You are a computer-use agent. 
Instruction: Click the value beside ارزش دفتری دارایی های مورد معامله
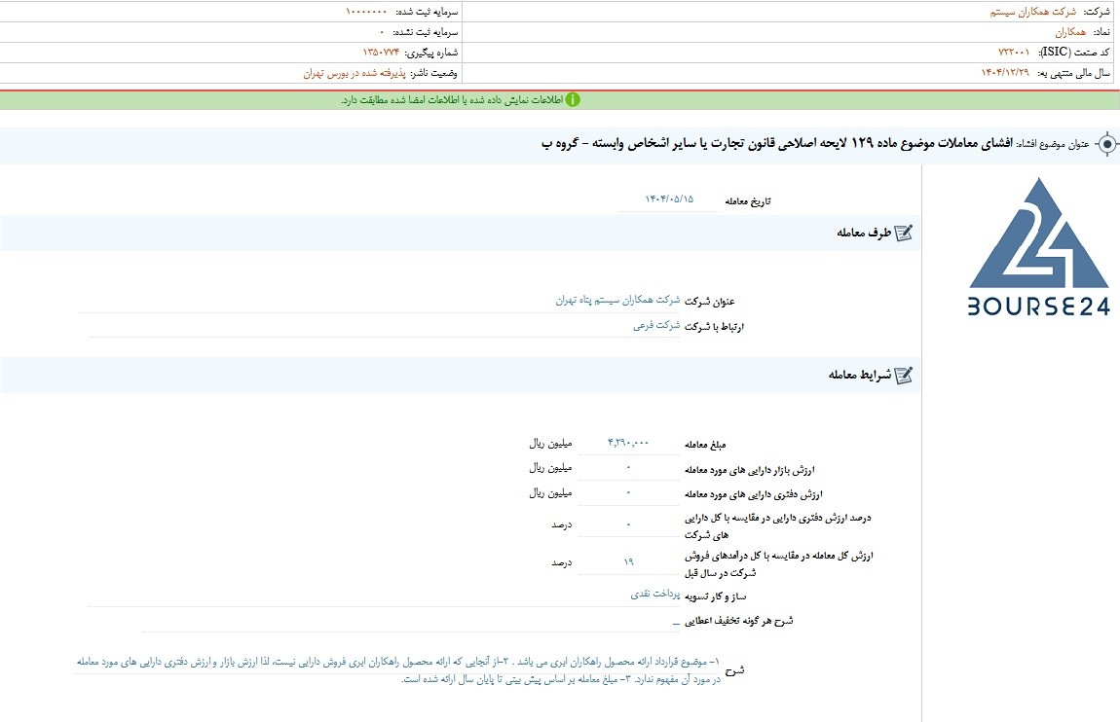pos(628,493)
